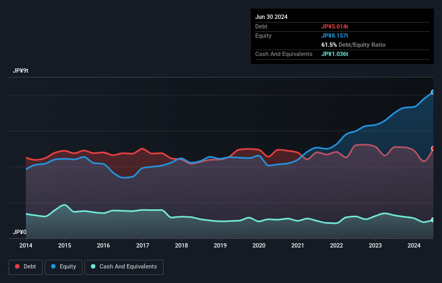This screenshot has width=442, height=283.
Task: Click the 61.5% Debt/Equity Ratio text
Action: [353, 45]
